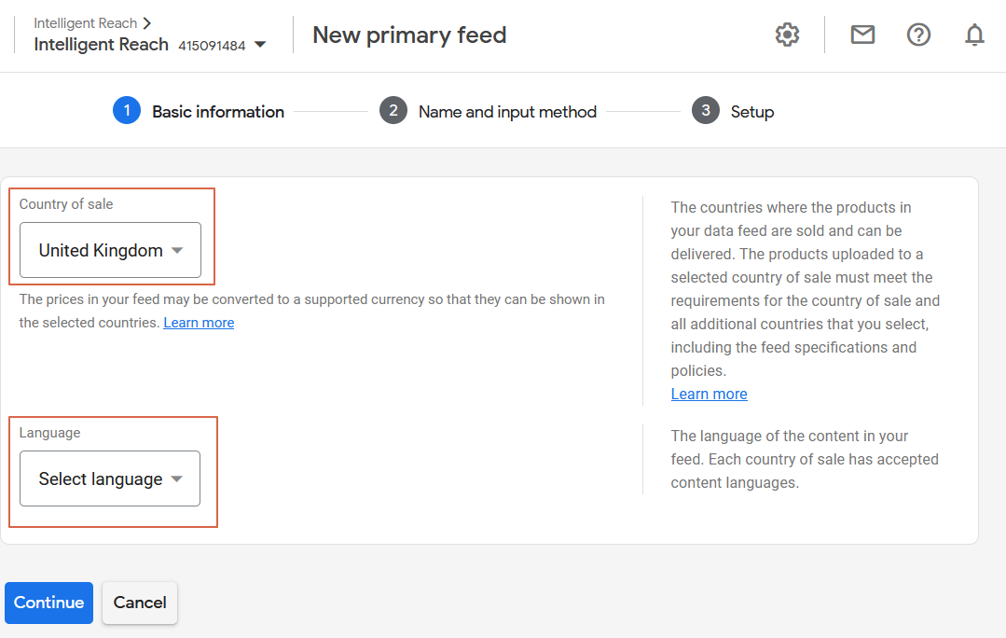Open the Select language dropdown
This screenshot has height=638, width=1006.
tap(110, 478)
